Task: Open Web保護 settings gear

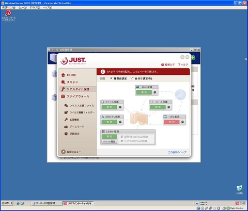Action: point(155,92)
